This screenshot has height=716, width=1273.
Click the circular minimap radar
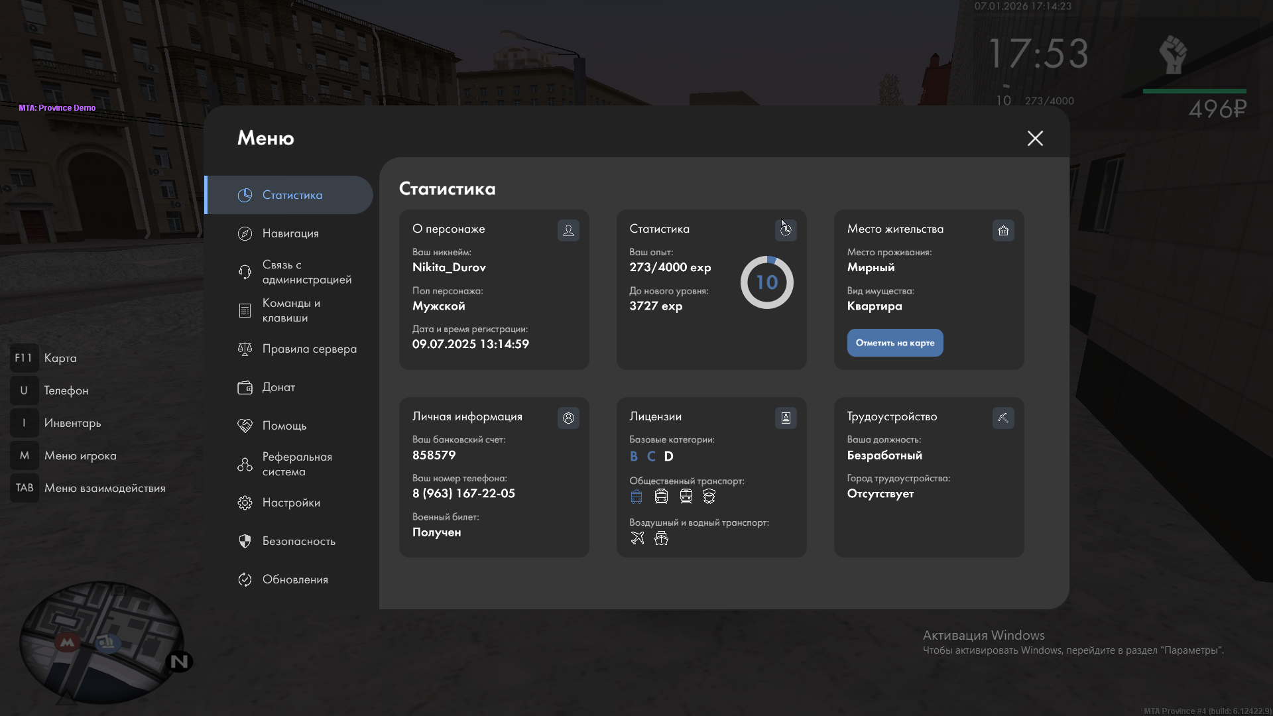tap(101, 642)
